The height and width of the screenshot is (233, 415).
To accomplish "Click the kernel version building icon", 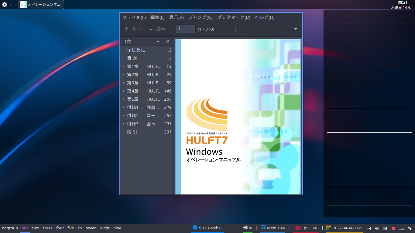I will click(195, 228).
